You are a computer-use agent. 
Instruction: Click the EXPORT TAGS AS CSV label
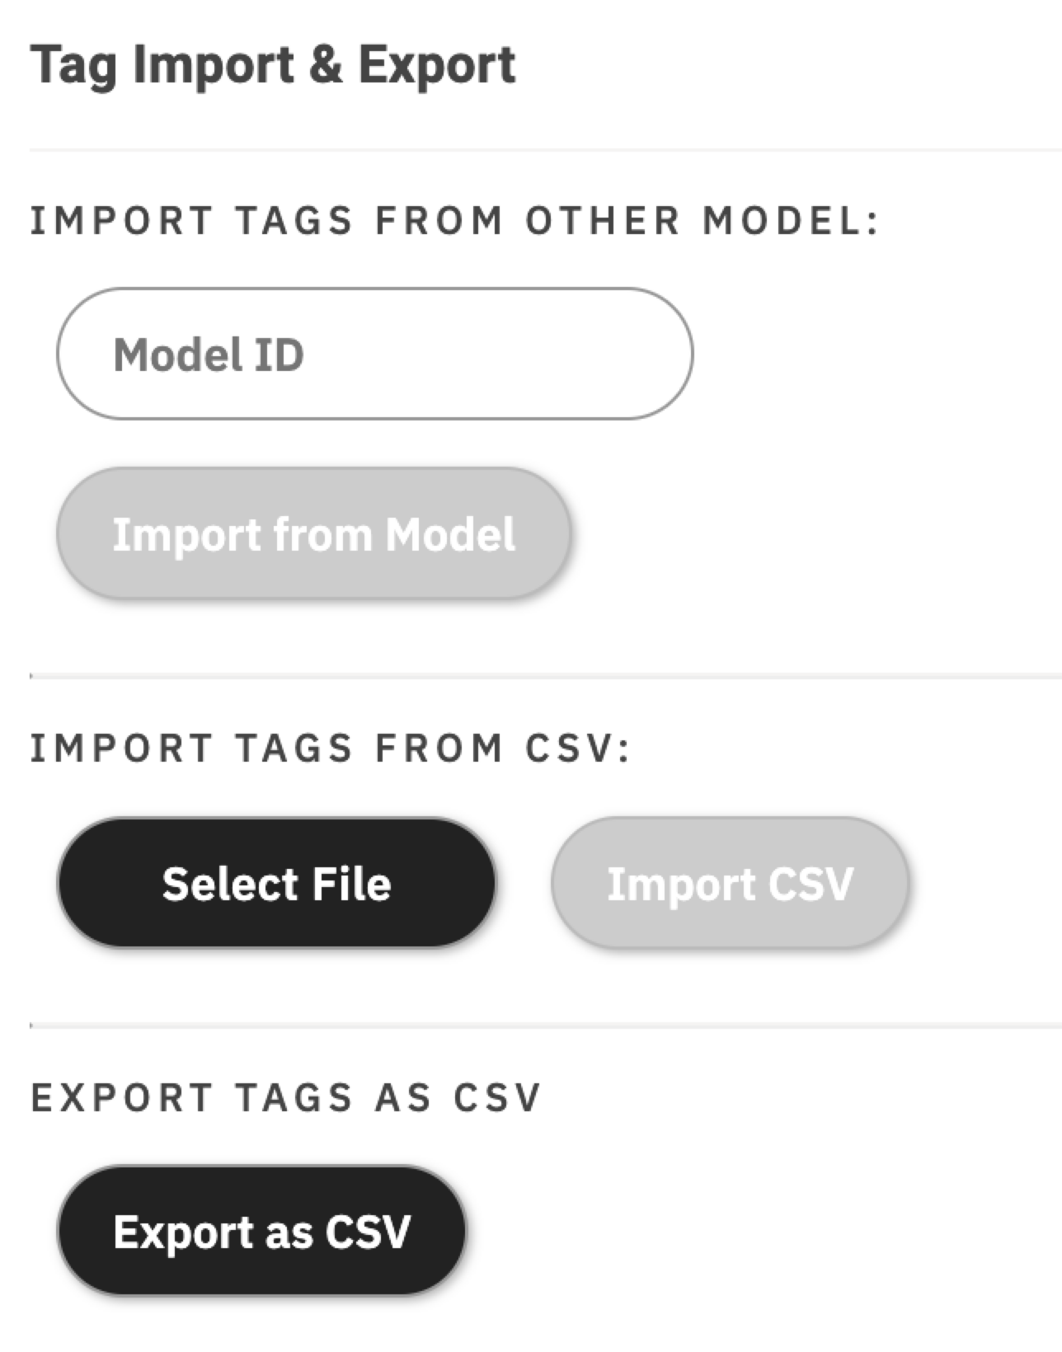click(x=284, y=1095)
